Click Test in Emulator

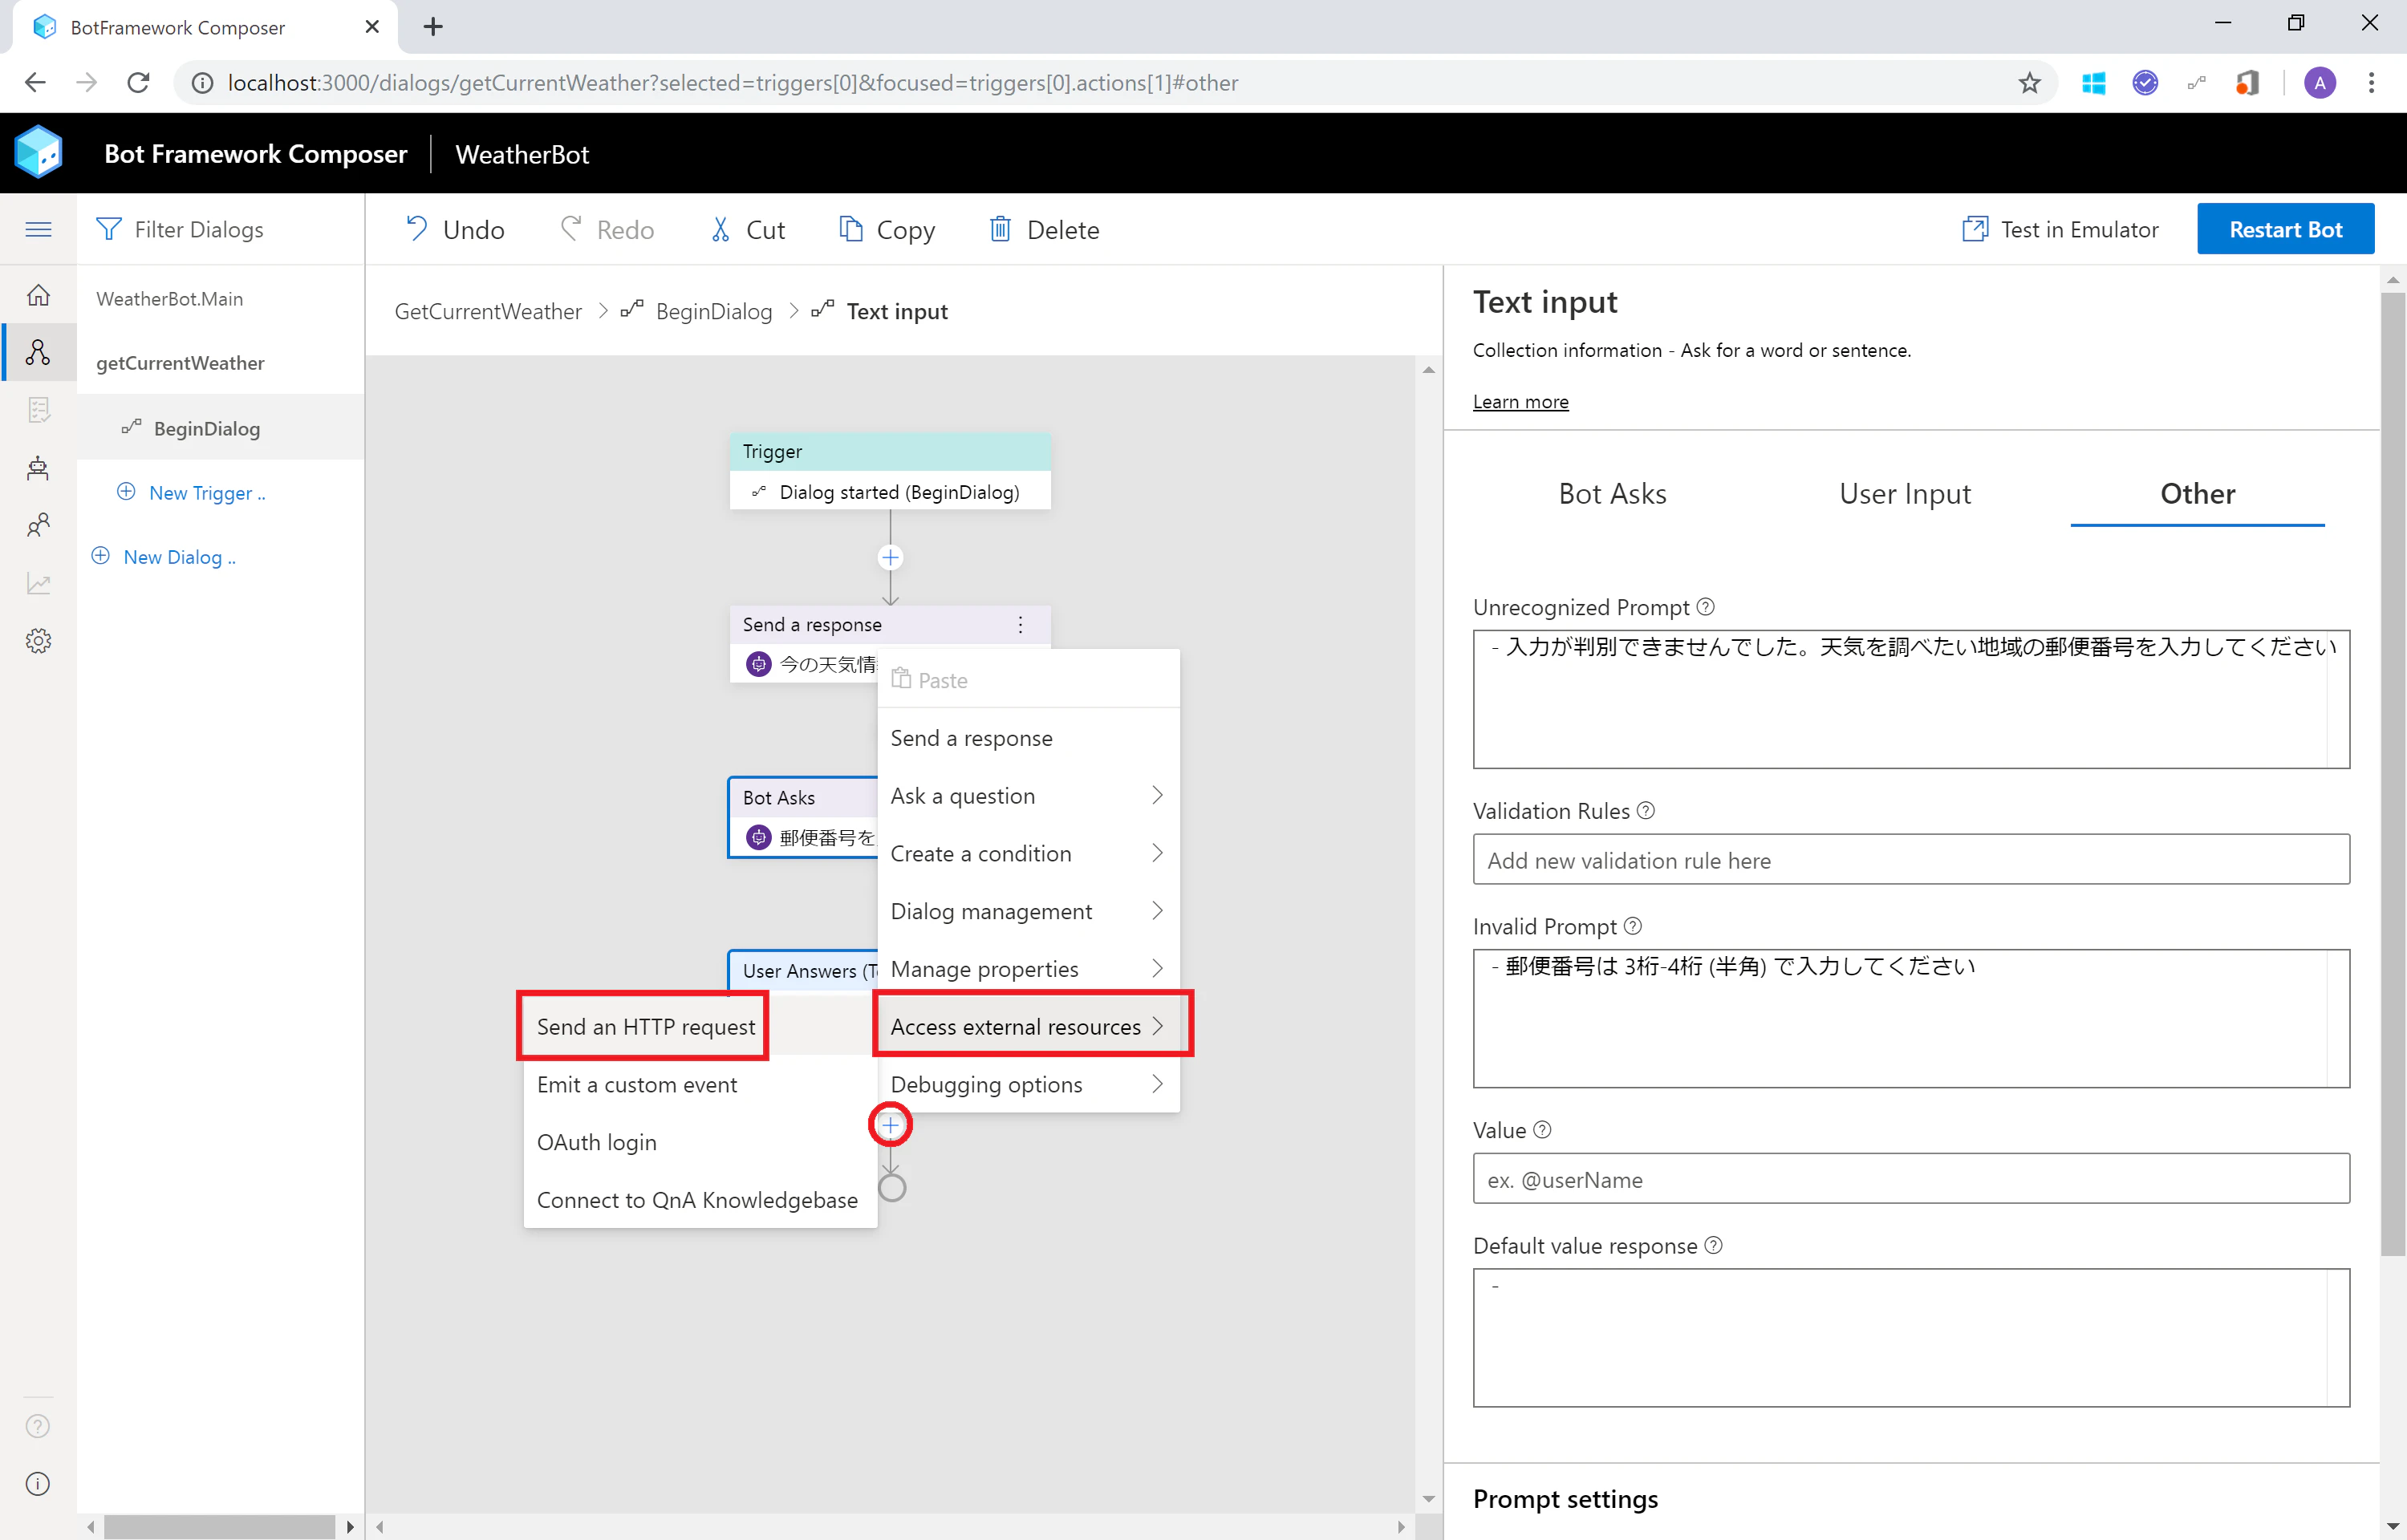coord(2060,230)
